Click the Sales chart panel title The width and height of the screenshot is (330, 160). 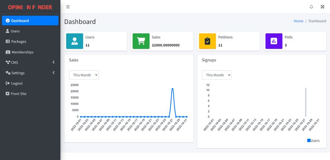(x=74, y=60)
